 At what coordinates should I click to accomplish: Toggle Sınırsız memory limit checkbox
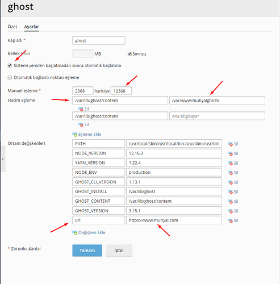(129, 54)
